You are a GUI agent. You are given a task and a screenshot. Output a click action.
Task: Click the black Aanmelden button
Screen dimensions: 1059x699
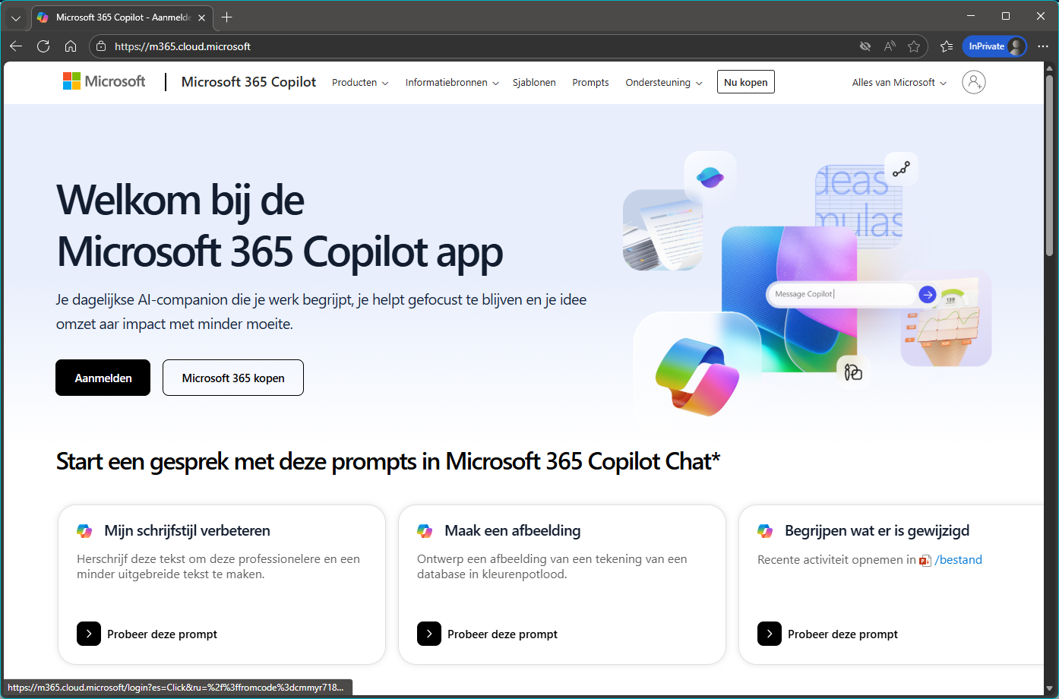coord(103,378)
